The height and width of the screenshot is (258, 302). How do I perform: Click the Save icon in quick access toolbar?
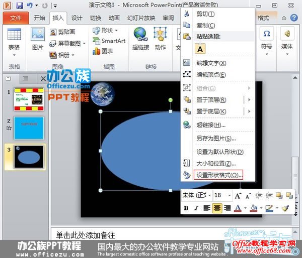point(20,6)
